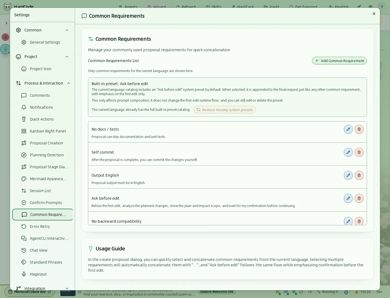Open Planning Direction settings
Screen dimensions: 390x298
tap(43, 155)
